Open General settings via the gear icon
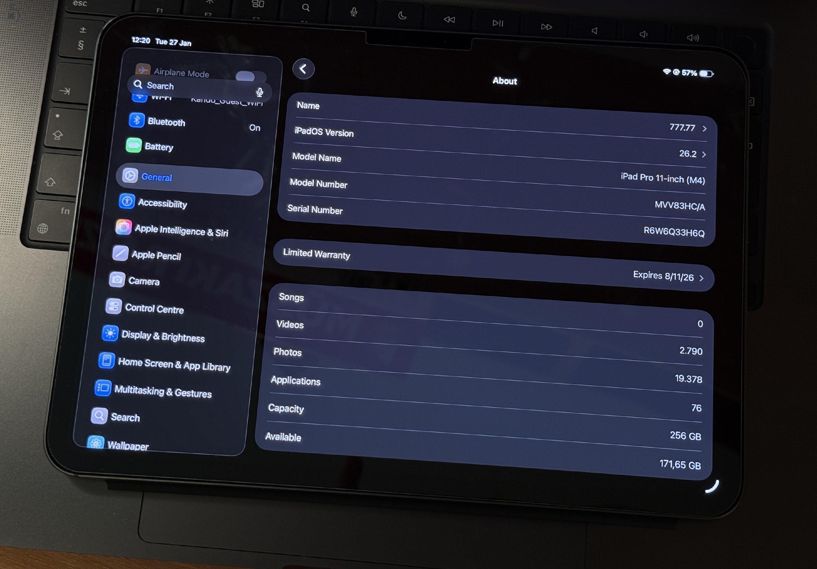 pos(130,176)
